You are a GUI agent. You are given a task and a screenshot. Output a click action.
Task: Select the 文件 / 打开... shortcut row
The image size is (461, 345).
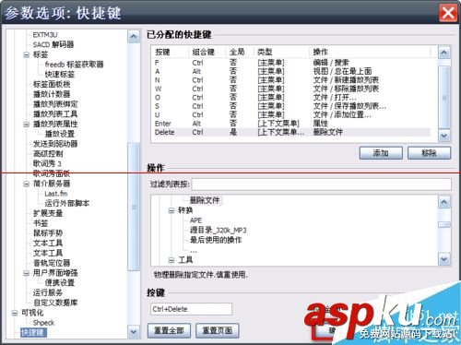(x=292, y=98)
